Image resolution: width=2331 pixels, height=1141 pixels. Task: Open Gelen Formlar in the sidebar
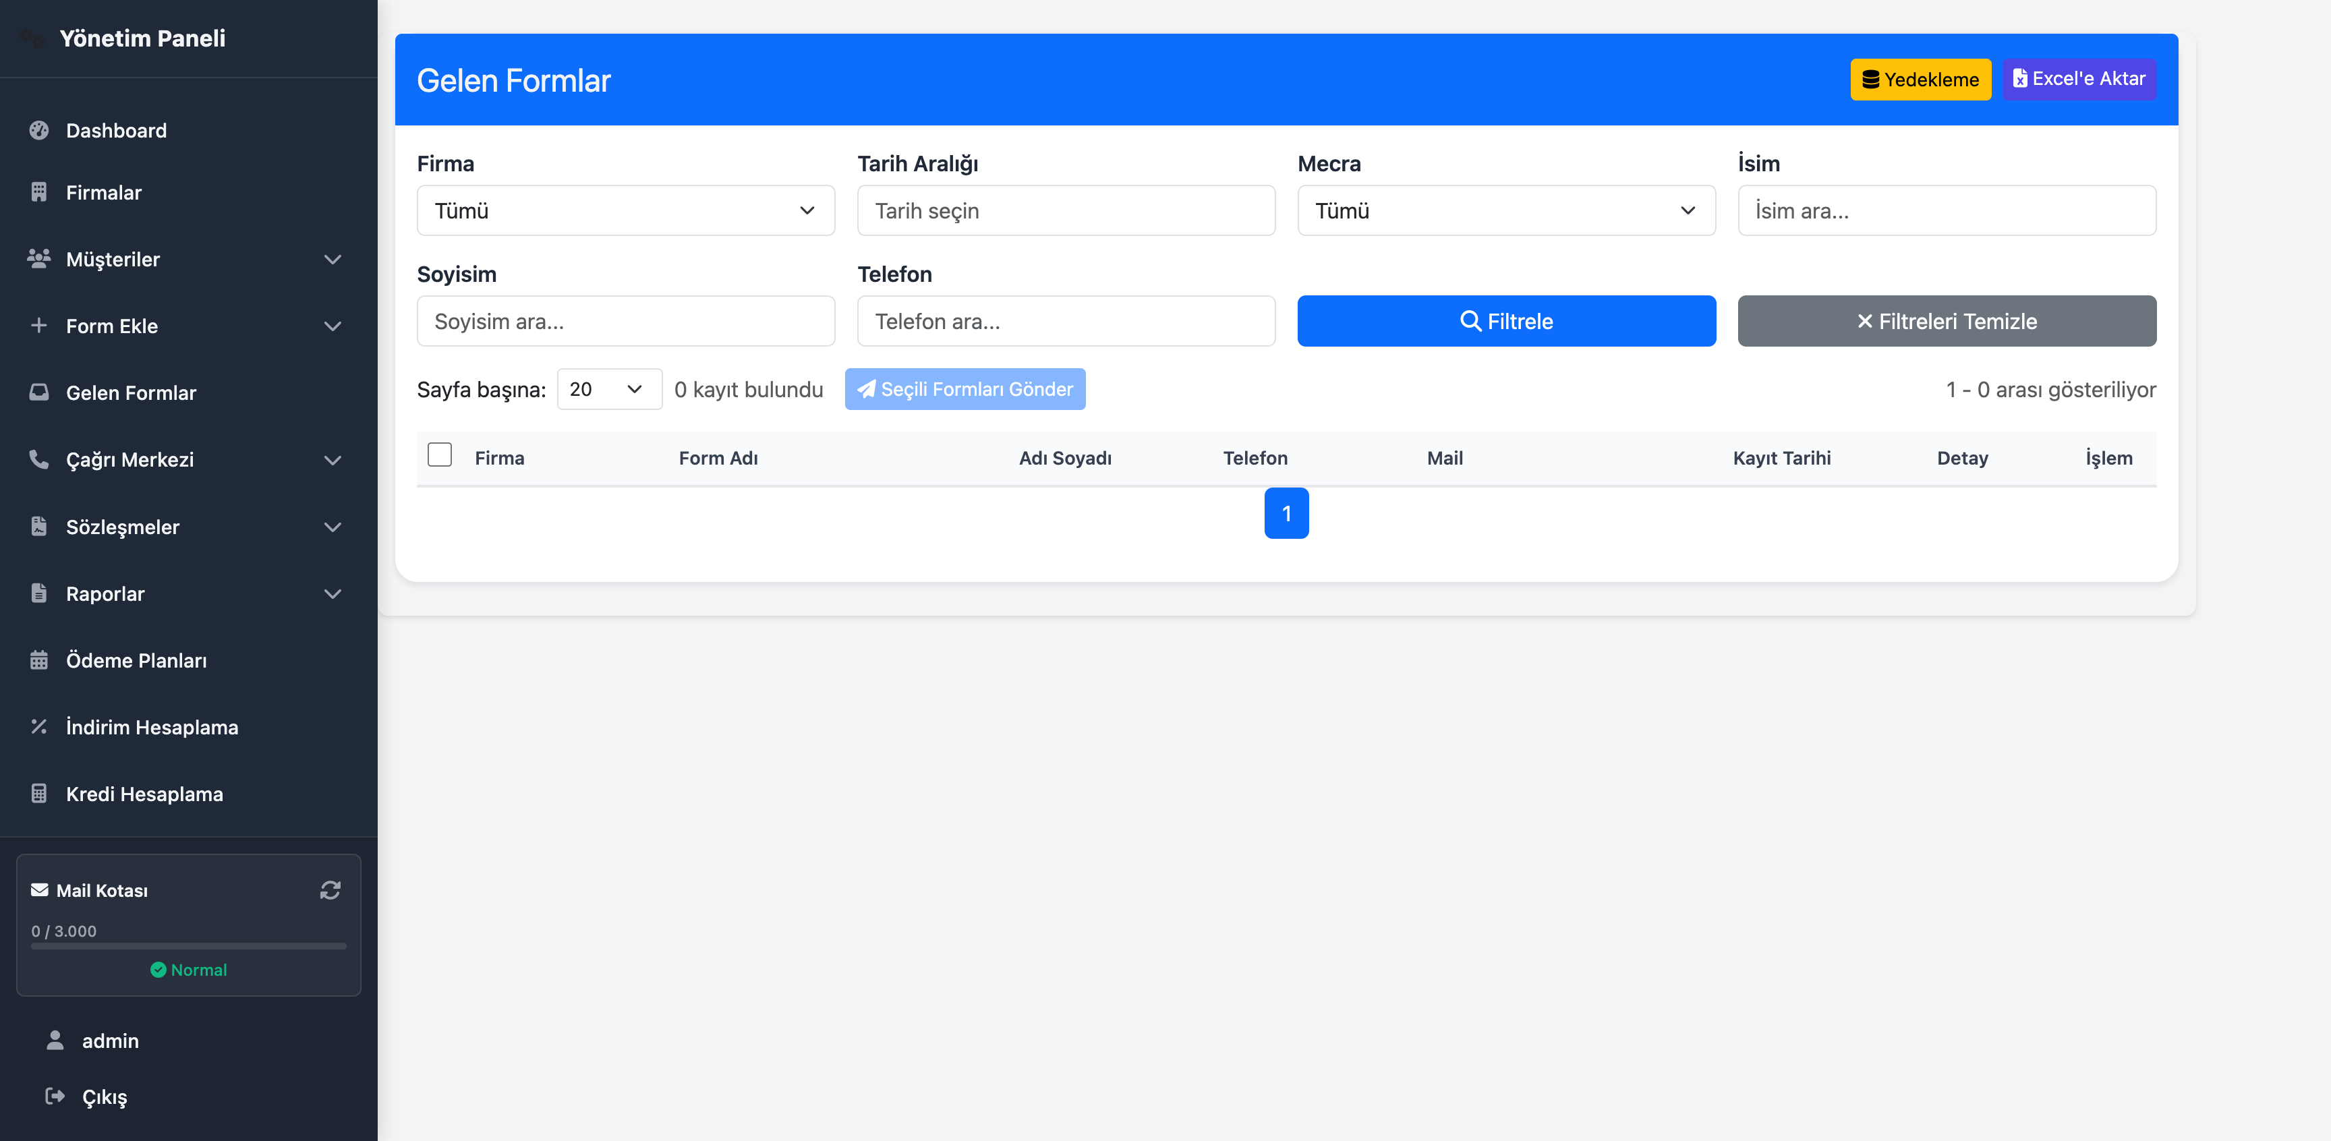(x=132, y=392)
